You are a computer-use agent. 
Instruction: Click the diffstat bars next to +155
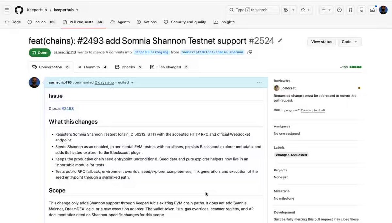click(355, 67)
